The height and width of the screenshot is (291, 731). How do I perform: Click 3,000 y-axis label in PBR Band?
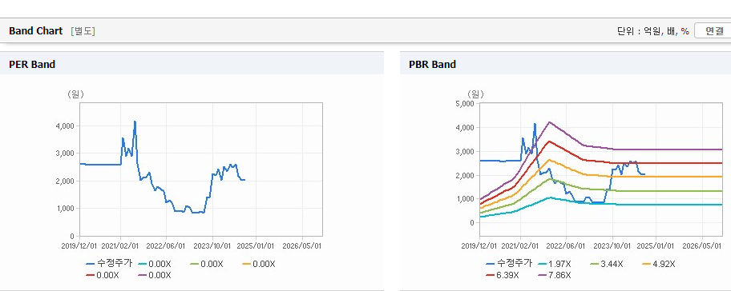pyautogui.click(x=465, y=152)
